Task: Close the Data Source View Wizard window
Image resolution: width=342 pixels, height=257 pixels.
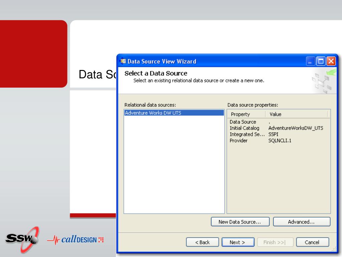Action: 331,61
